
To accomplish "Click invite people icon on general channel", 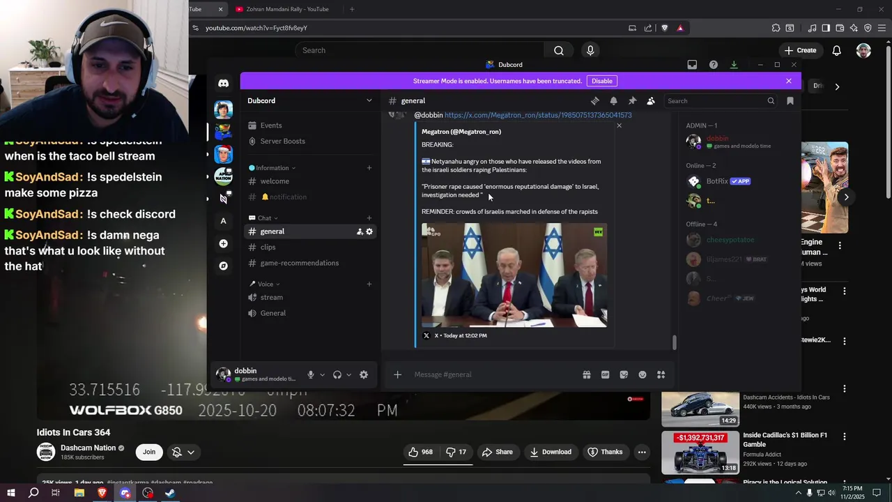I will (360, 231).
